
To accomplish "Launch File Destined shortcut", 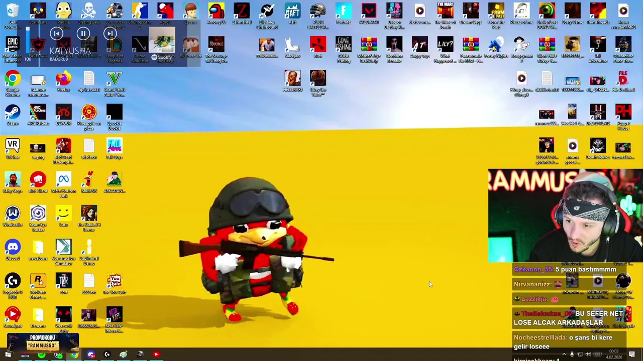I will click(x=623, y=82).
